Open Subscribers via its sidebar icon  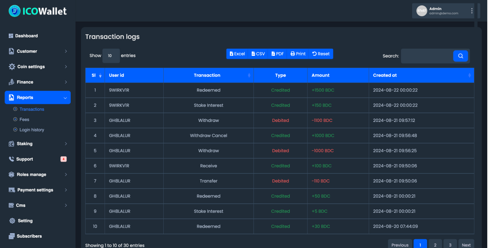tap(11, 236)
